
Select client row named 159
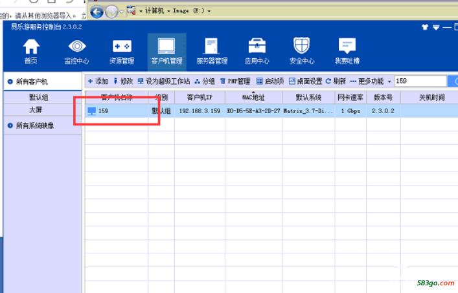271,111
